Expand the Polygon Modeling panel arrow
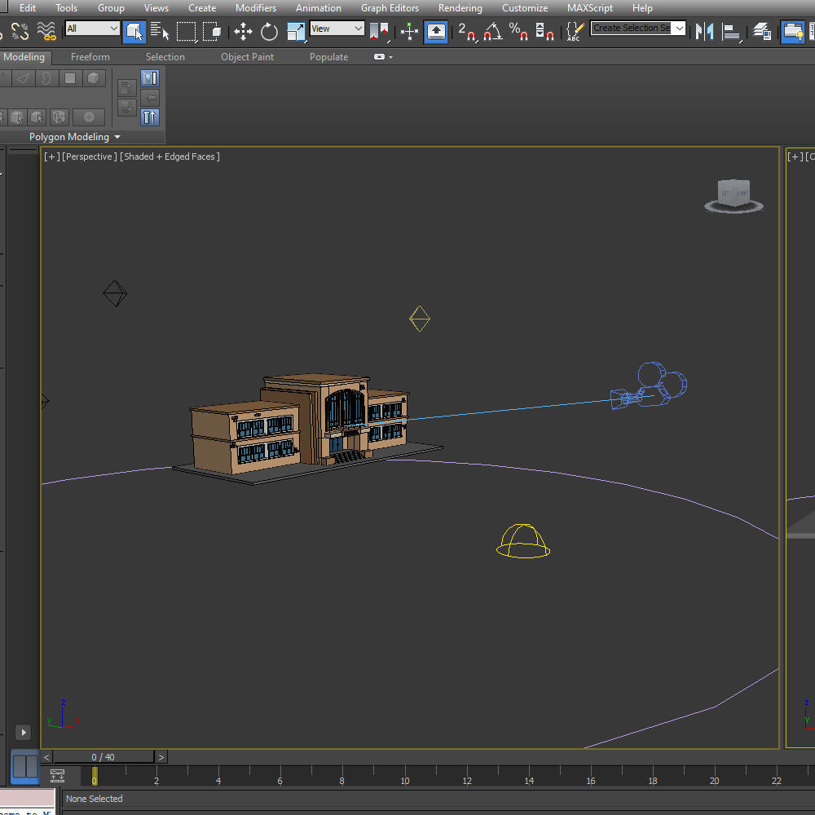The height and width of the screenshot is (815, 815). (117, 137)
